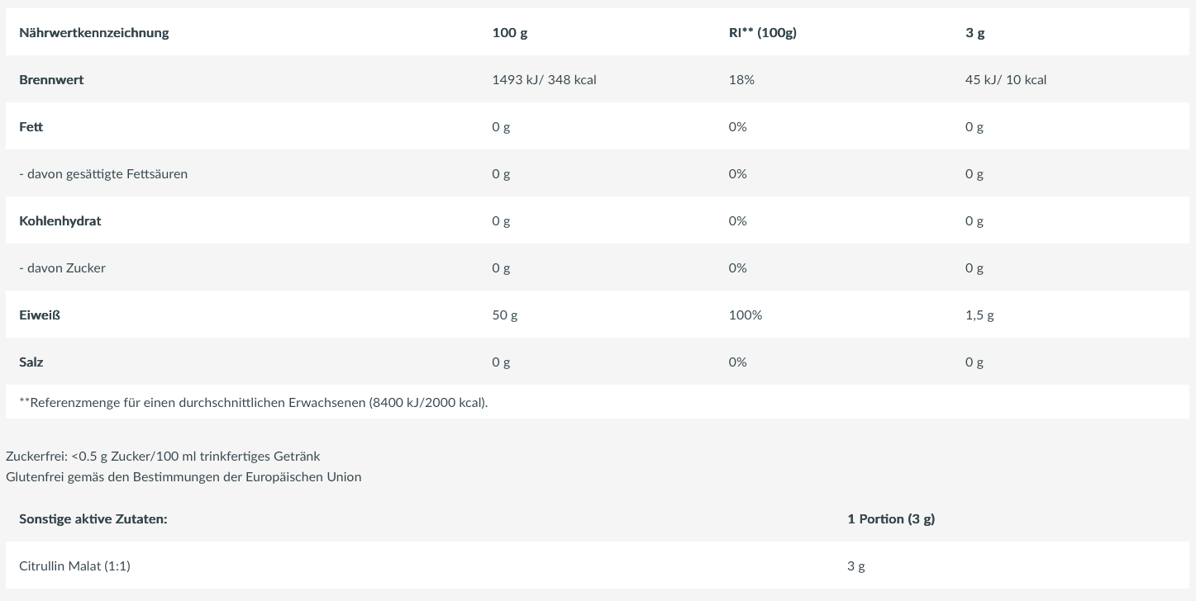Viewport: 1196px width, 601px height.
Task: Select the Zuckerfrei note line
Action: [163, 457]
